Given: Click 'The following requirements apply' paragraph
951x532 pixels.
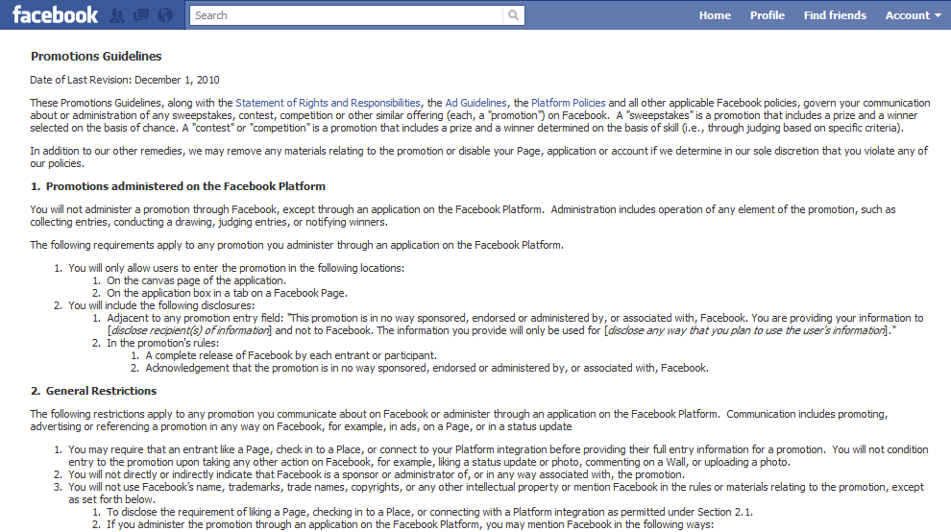Looking at the screenshot, I should [297, 245].
